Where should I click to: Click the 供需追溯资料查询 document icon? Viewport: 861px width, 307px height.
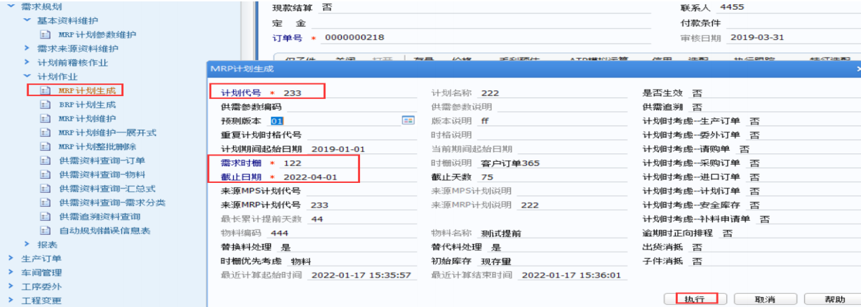coord(46,217)
